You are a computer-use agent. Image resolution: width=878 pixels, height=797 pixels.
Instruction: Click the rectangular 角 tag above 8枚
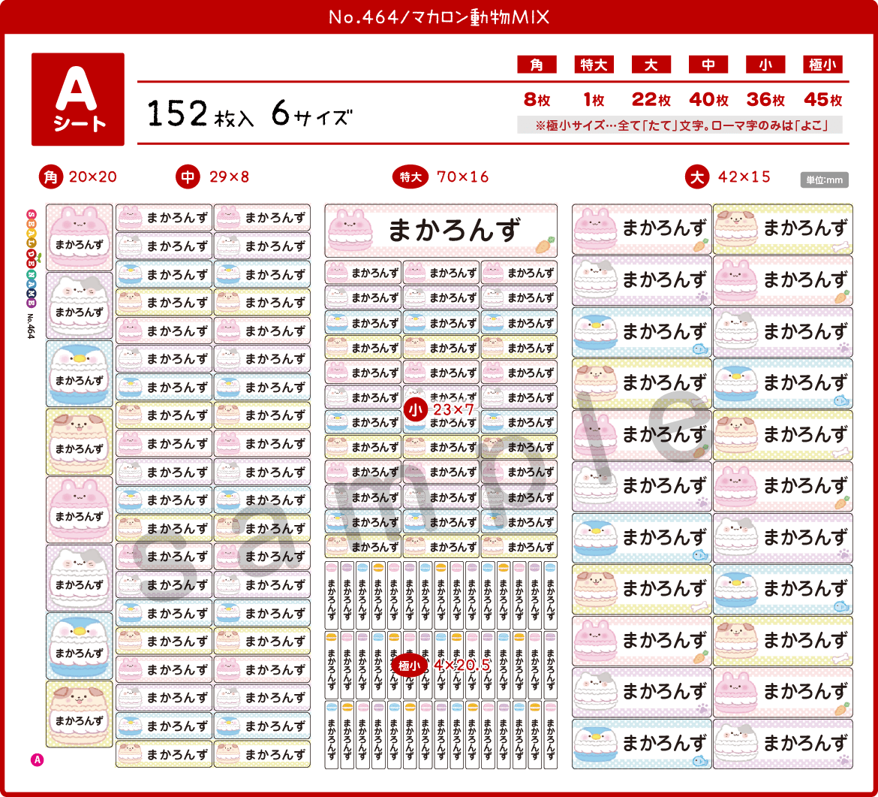click(537, 65)
